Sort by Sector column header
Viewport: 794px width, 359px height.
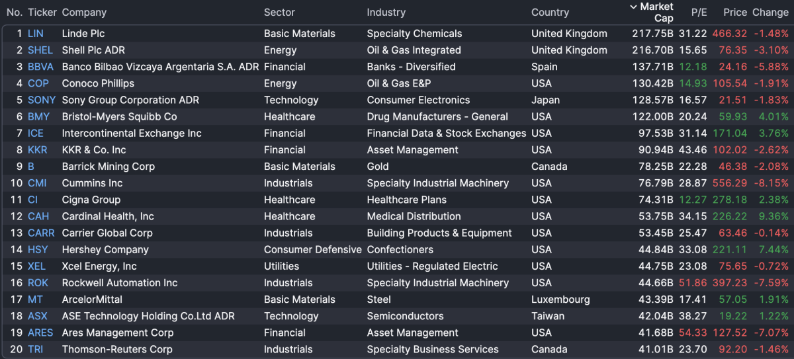pyautogui.click(x=279, y=13)
